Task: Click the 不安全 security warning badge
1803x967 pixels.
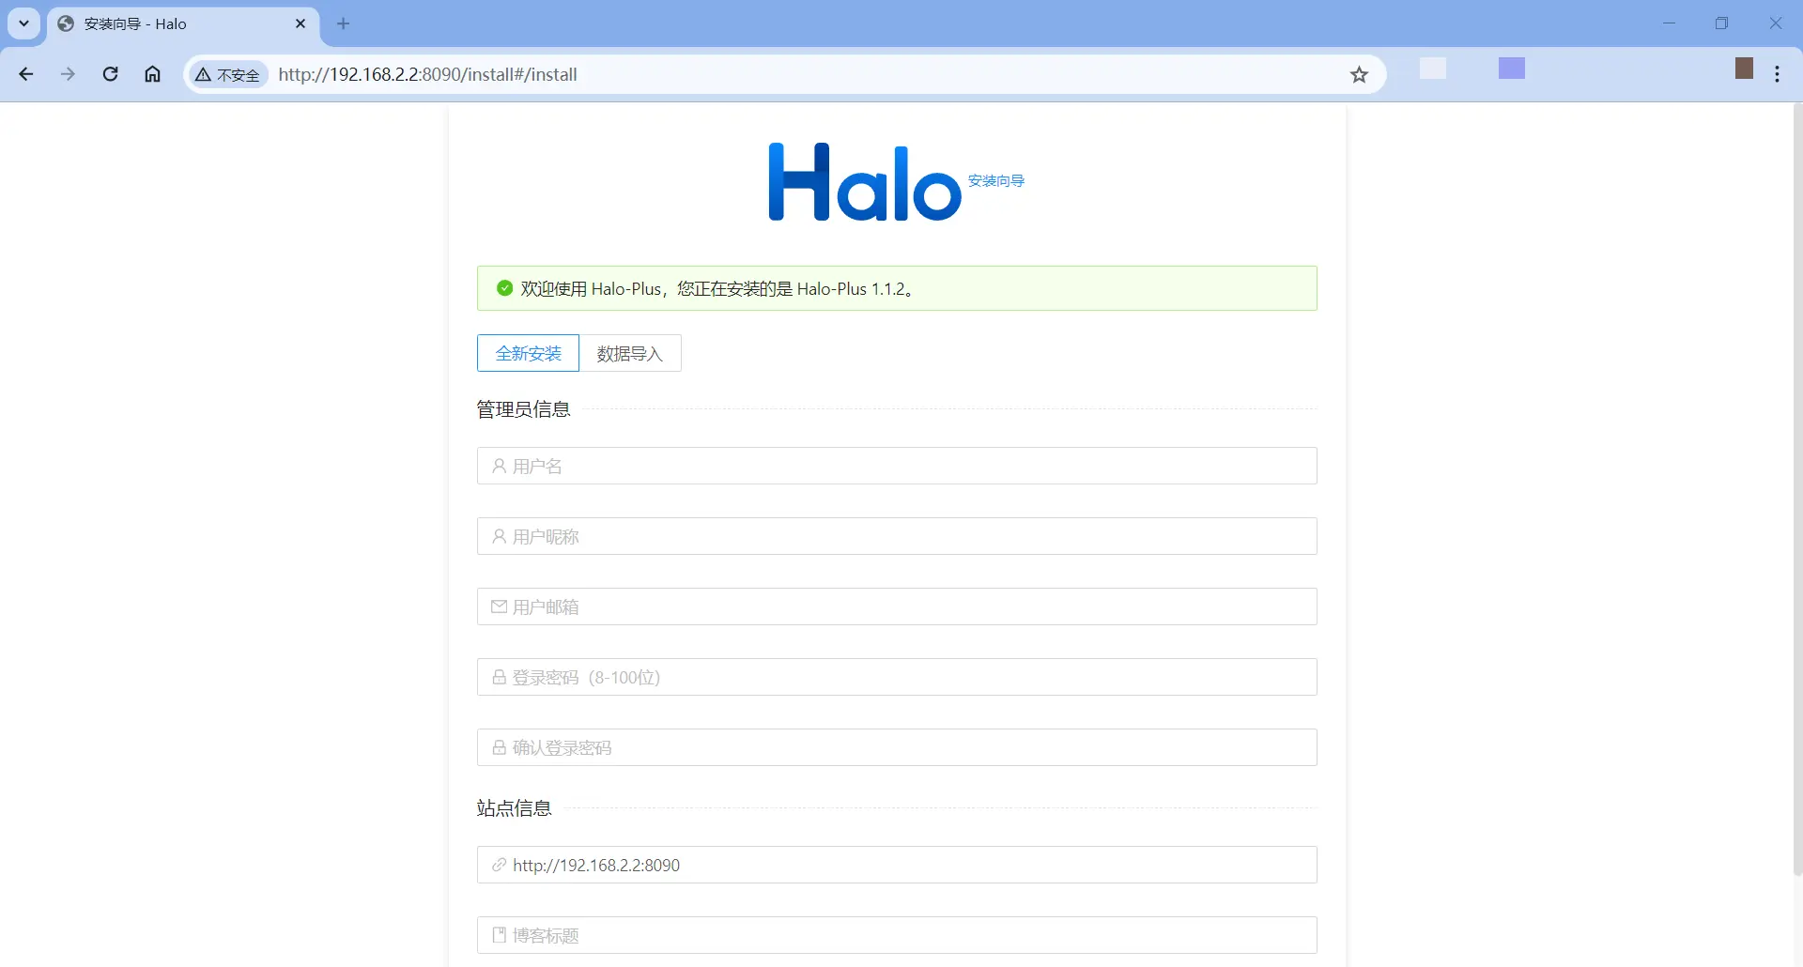Action: (x=228, y=74)
